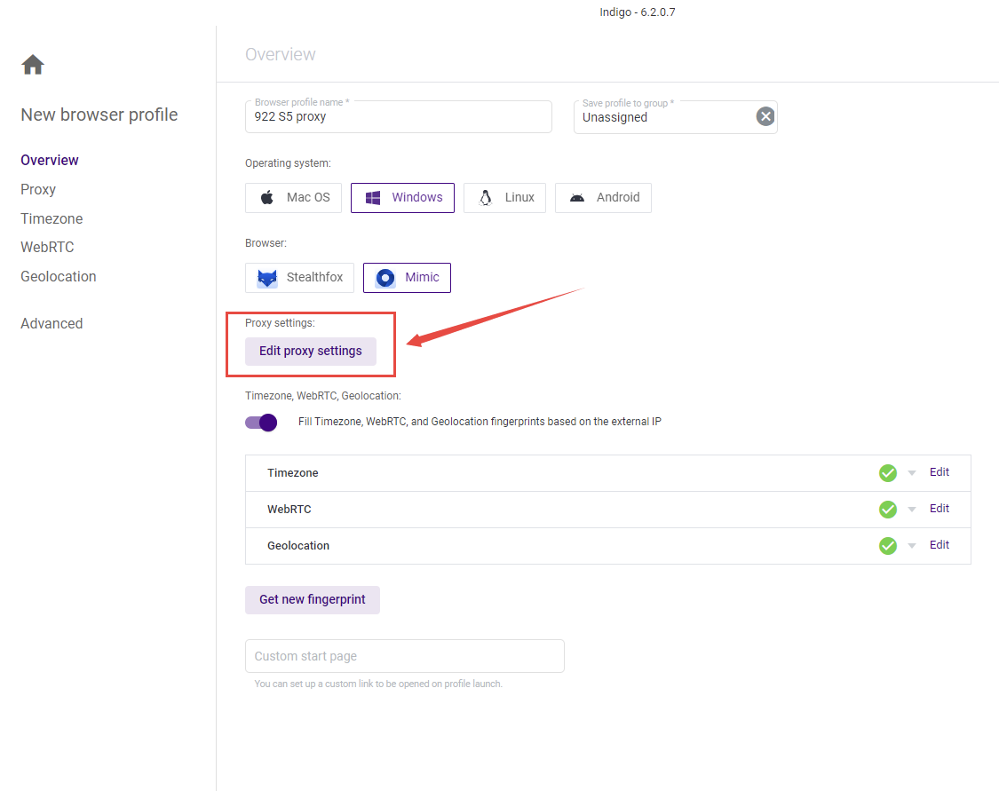The height and width of the screenshot is (791, 999).
Task: Focus the Custom start page field
Action: coord(404,656)
